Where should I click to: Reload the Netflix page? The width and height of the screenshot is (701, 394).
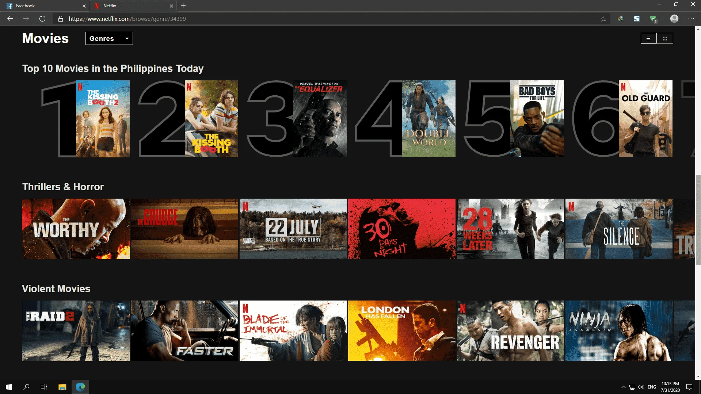pyautogui.click(x=42, y=19)
